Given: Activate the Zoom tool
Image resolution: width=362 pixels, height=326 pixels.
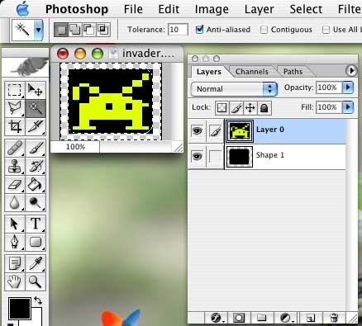Looking at the screenshot, I should 36,281.
